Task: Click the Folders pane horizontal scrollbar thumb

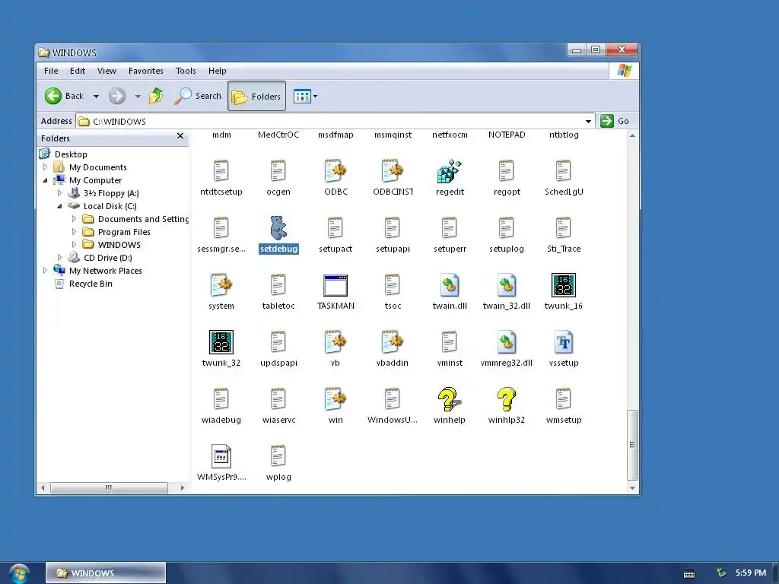Action: [109, 487]
